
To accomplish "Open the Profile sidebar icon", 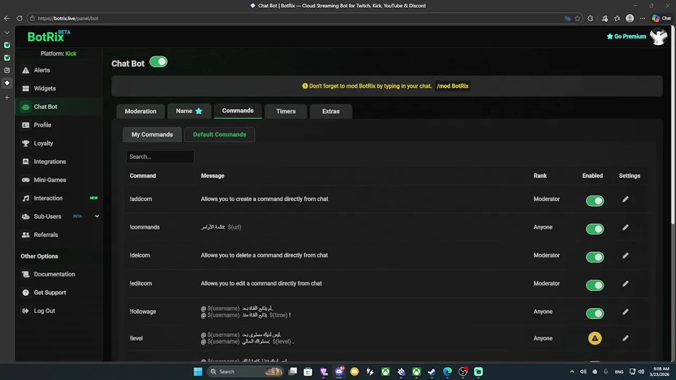I will [25, 125].
